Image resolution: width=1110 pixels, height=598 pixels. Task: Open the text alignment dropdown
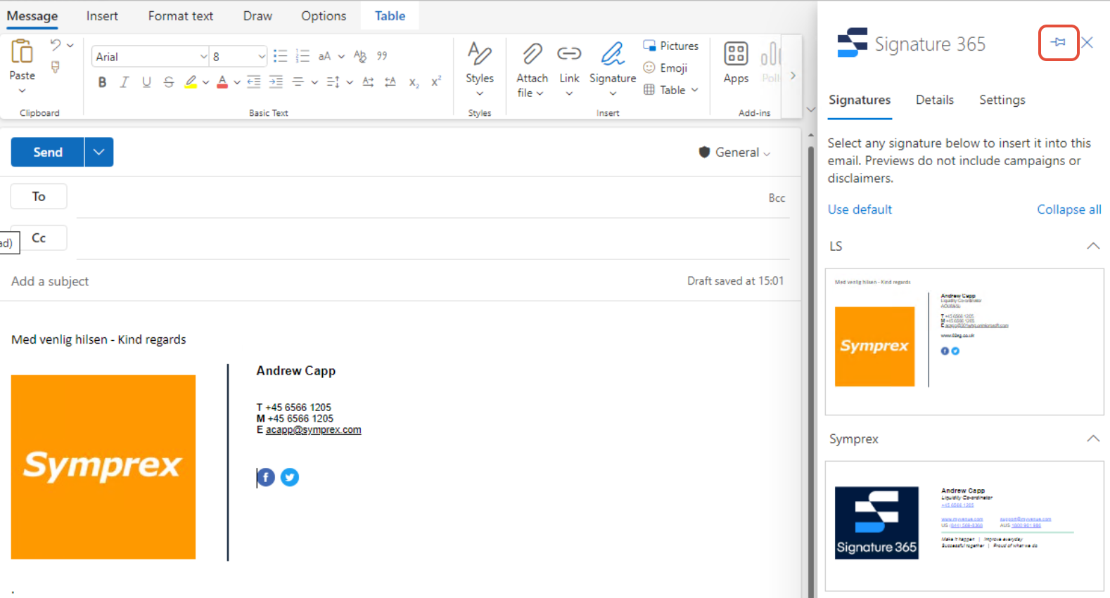[x=305, y=82]
